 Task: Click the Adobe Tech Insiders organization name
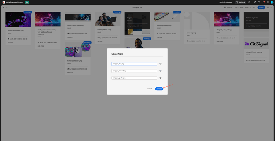[225, 2]
